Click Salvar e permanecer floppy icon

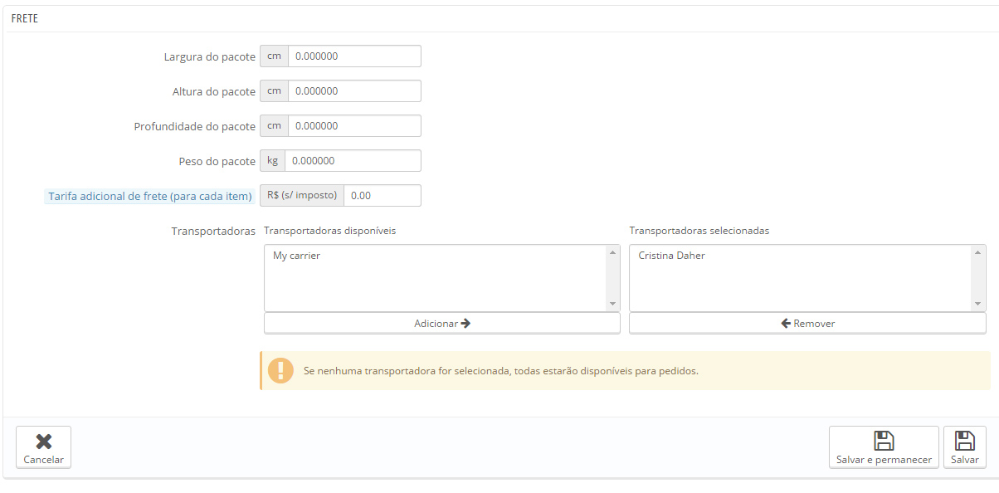click(x=884, y=441)
